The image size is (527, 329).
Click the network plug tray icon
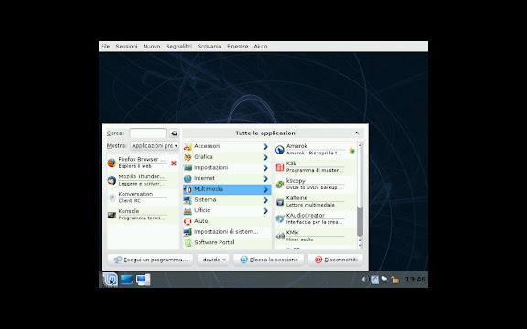click(384, 280)
